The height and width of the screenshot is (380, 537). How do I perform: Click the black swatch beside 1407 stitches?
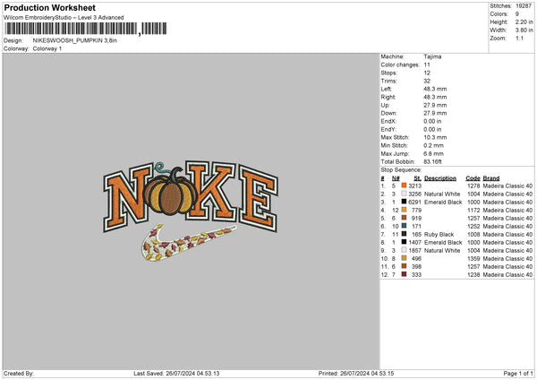(x=404, y=242)
